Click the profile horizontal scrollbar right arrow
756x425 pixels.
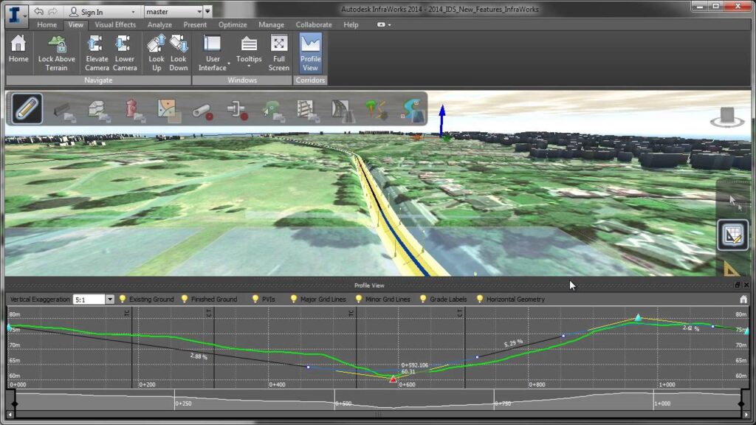746,415
